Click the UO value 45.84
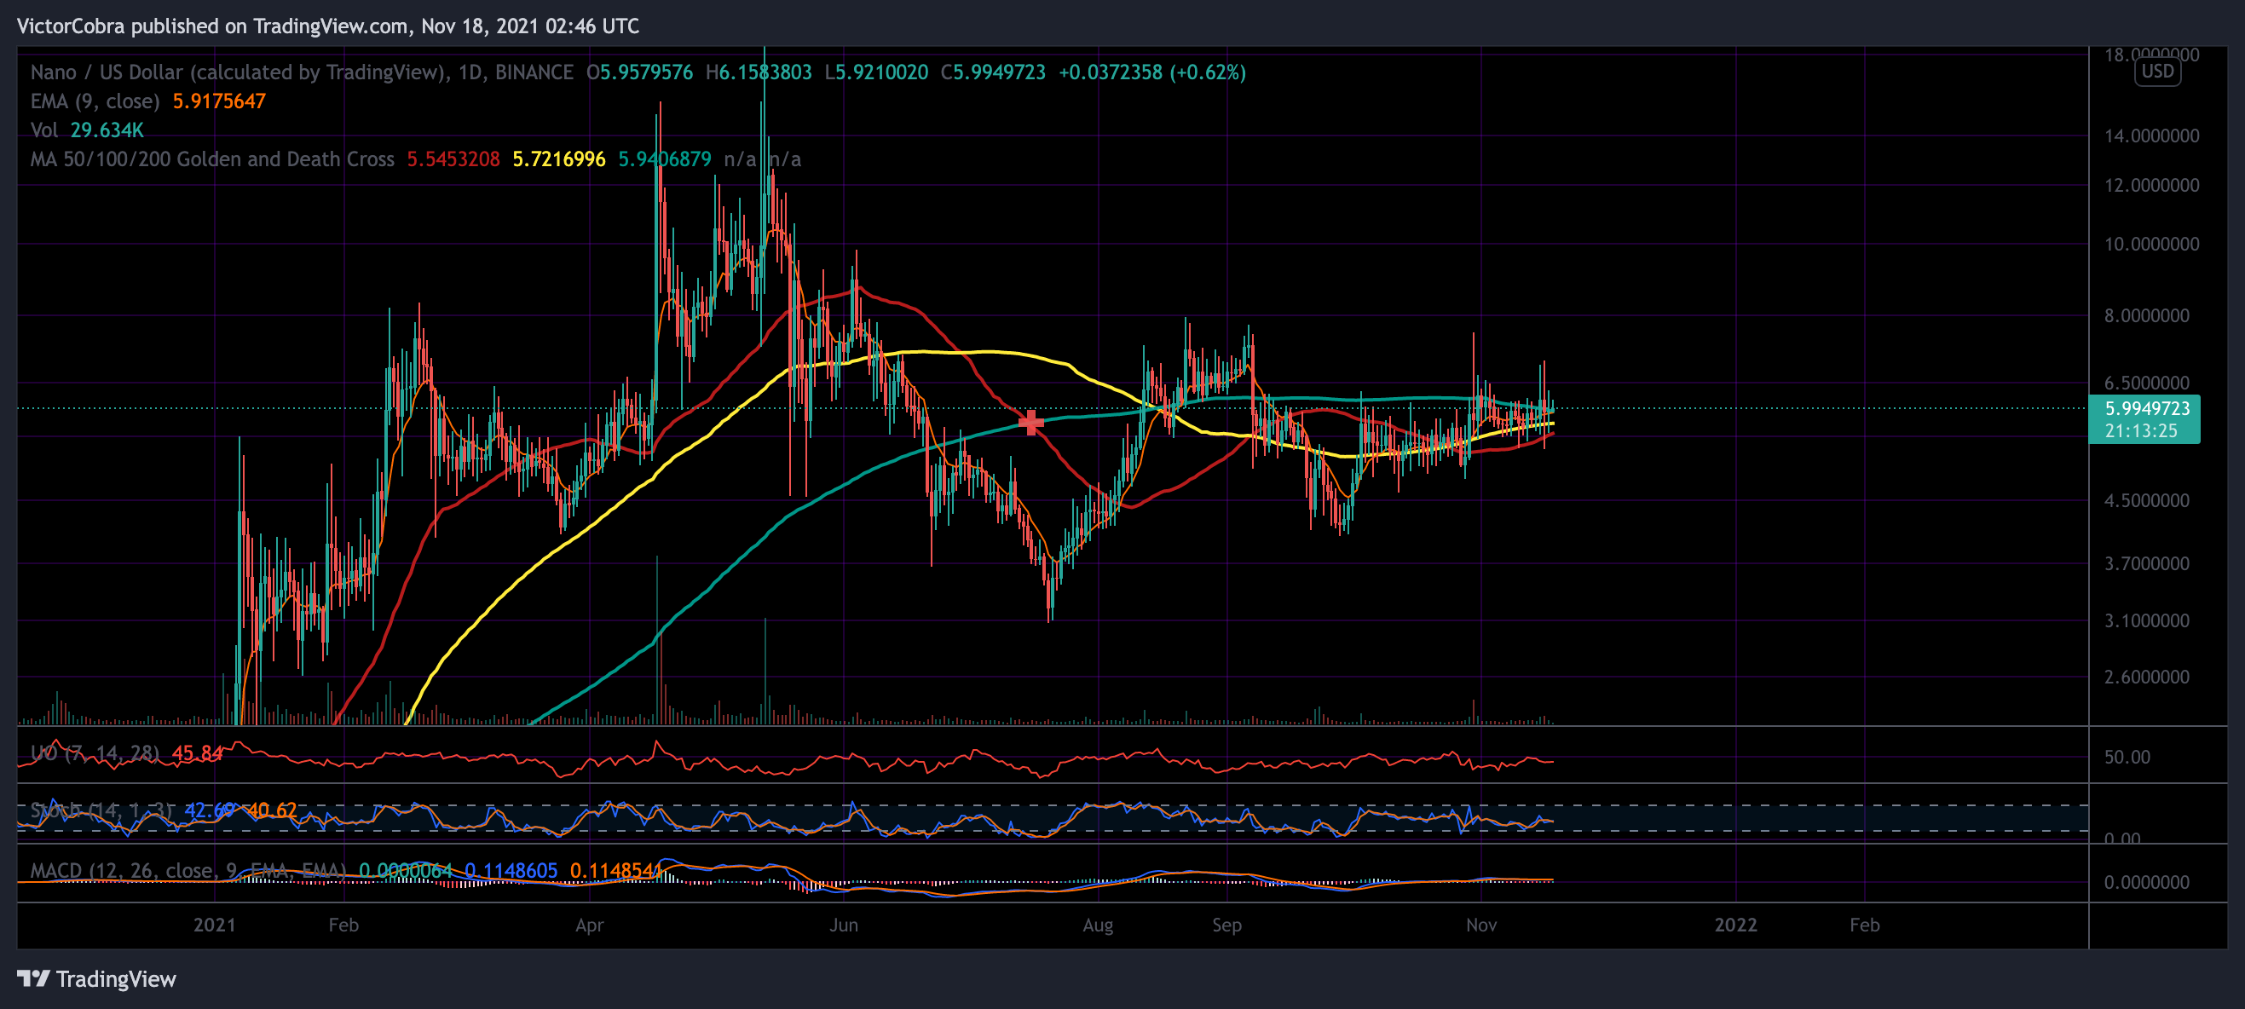Viewport: 2245px width, 1009px height. [x=198, y=752]
